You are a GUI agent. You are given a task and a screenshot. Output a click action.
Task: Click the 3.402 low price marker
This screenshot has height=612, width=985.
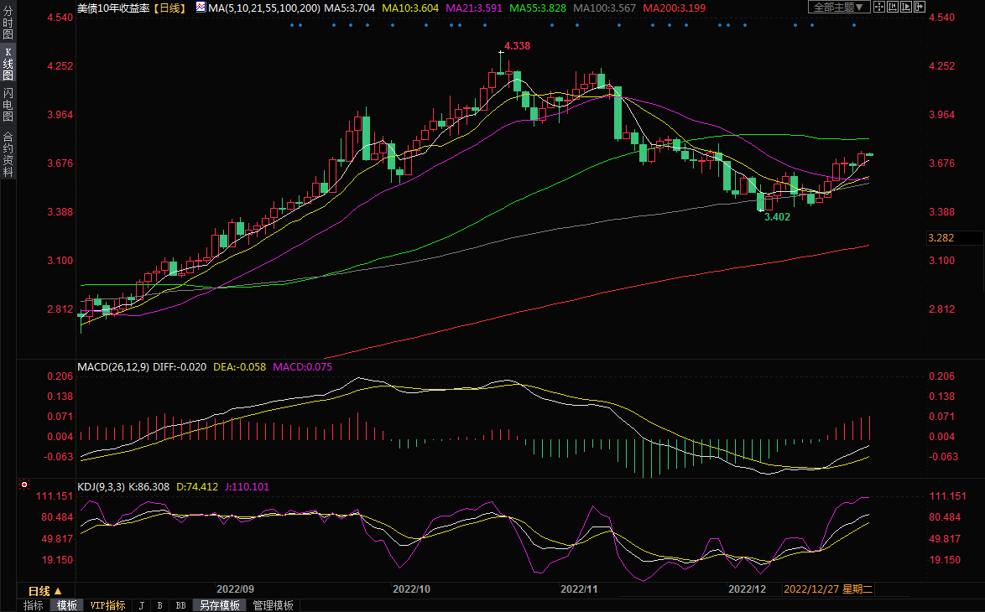777,216
